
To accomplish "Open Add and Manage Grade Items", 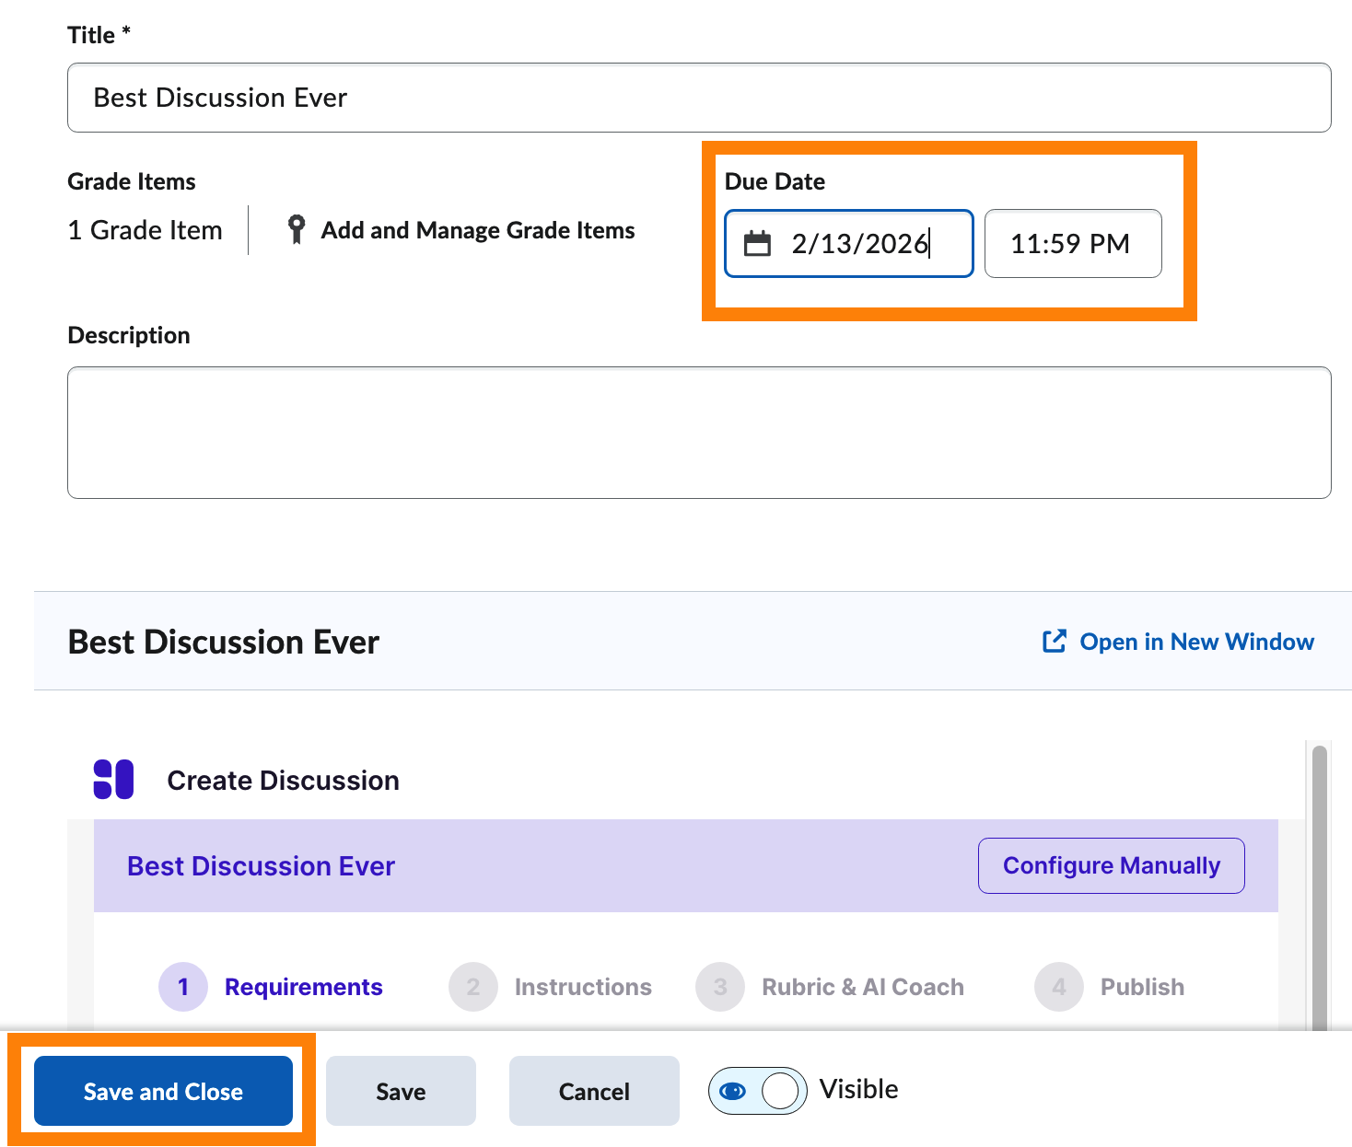I will [477, 229].
